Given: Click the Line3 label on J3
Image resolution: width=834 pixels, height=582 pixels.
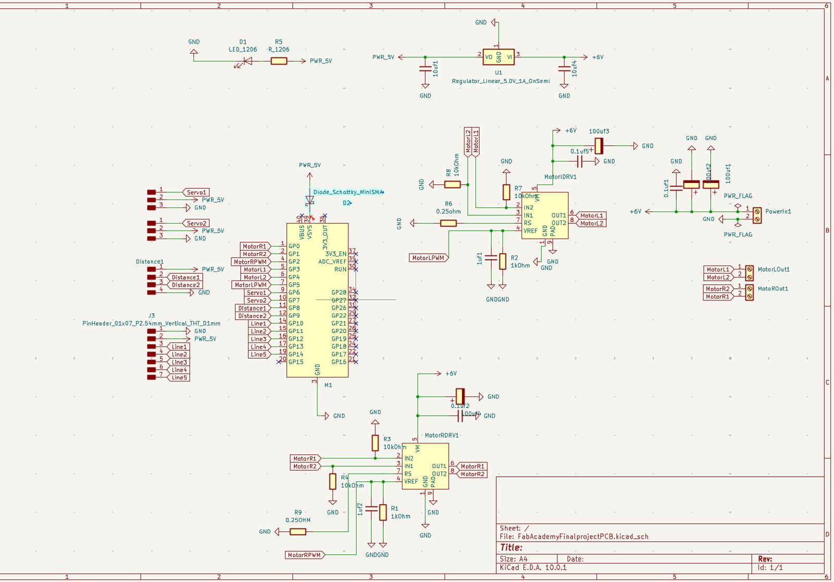Looking at the screenshot, I should (178, 362).
